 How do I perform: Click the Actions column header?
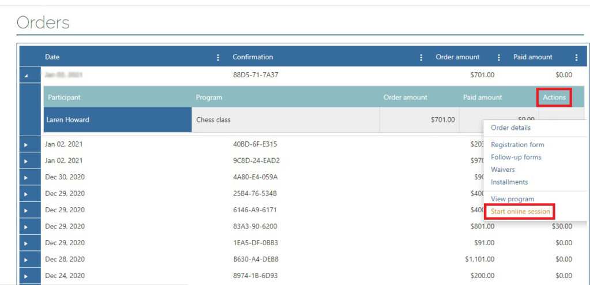(x=554, y=97)
